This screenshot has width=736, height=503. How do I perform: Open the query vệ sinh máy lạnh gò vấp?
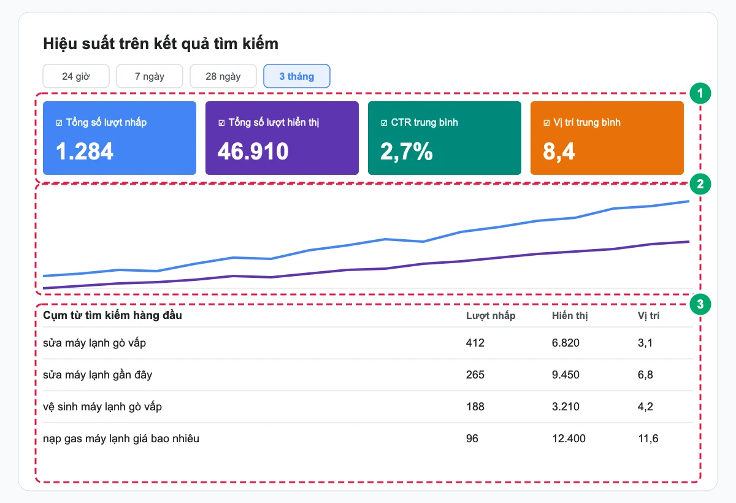[102, 407]
